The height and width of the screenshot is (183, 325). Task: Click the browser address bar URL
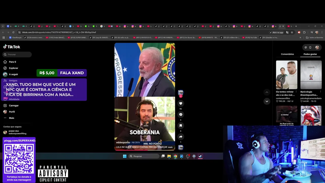point(59,32)
